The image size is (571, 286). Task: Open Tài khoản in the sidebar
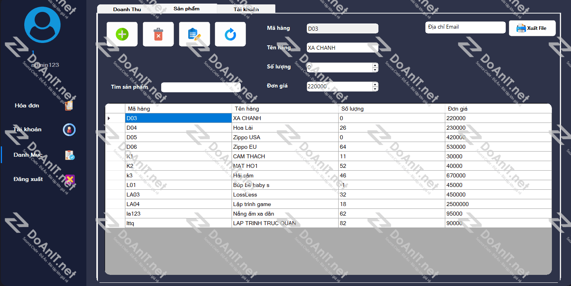(27, 129)
